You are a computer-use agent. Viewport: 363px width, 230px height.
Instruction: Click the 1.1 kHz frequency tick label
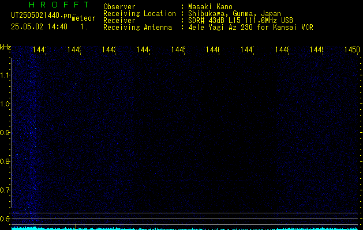5,75
